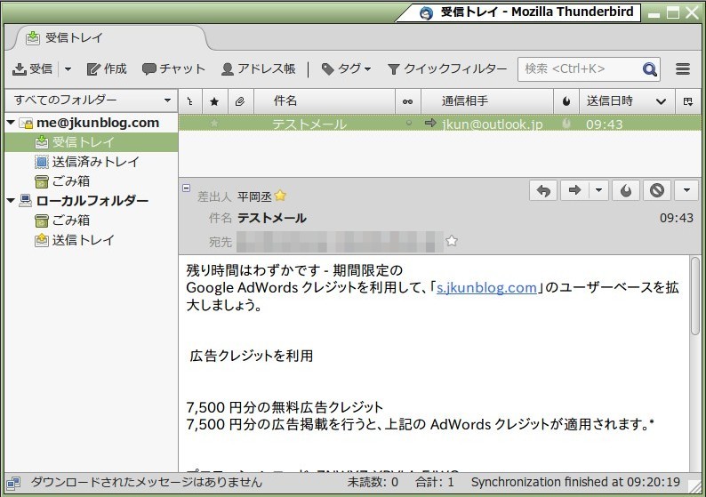Click the thread column header icon
The image size is (706, 497).
click(x=190, y=101)
